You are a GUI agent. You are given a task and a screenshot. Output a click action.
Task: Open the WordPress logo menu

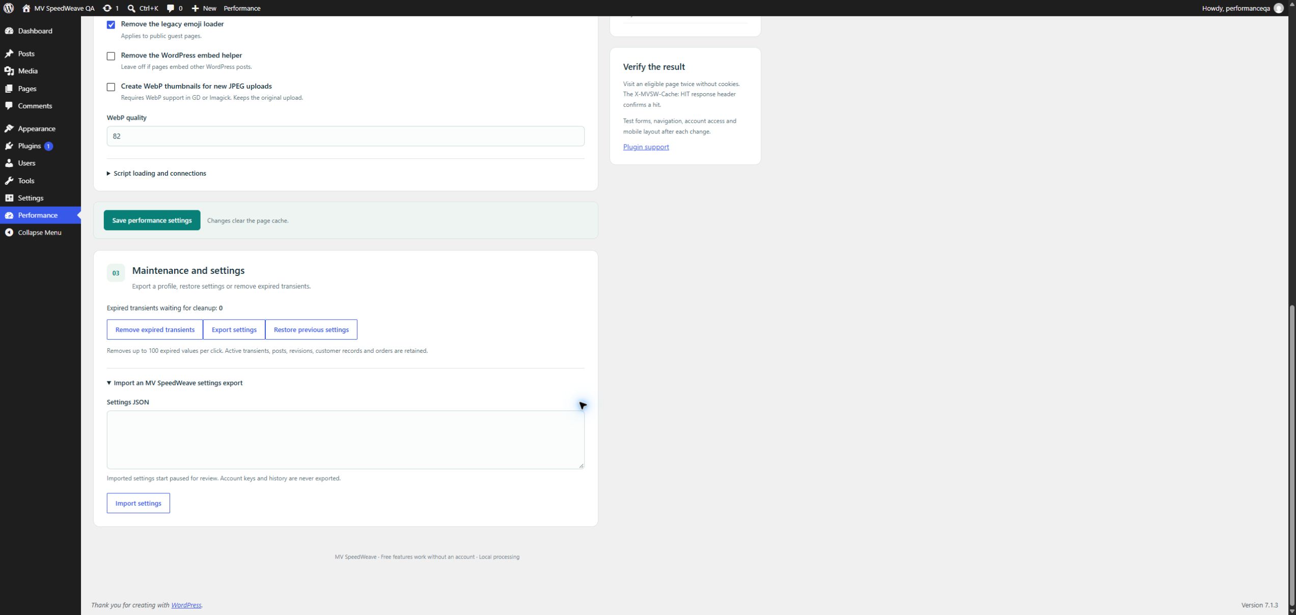pyautogui.click(x=9, y=8)
